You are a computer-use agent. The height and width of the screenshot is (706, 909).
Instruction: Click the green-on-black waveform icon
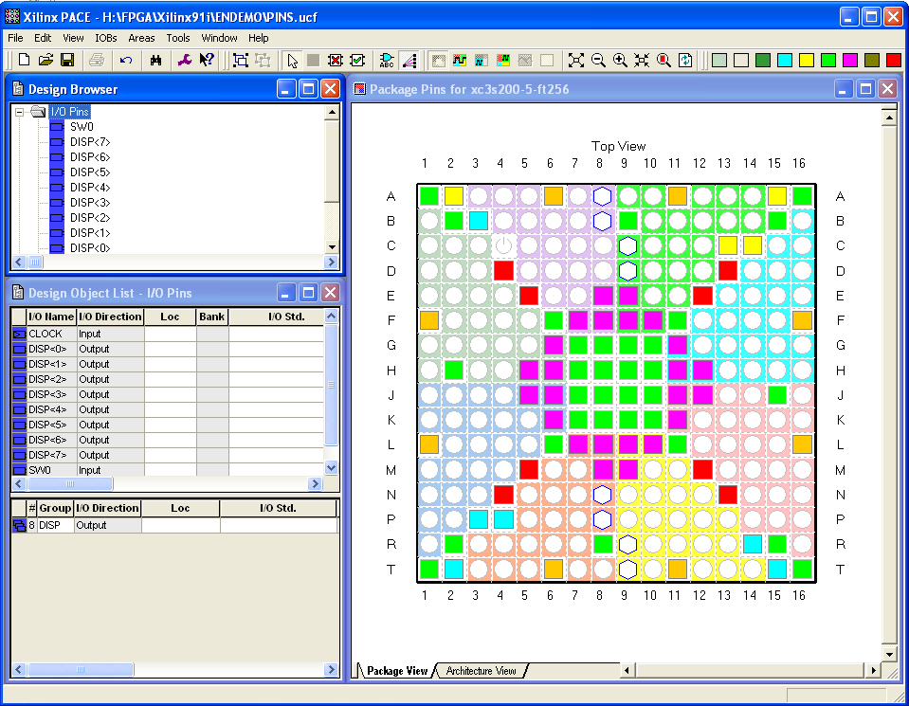coord(503,60)
